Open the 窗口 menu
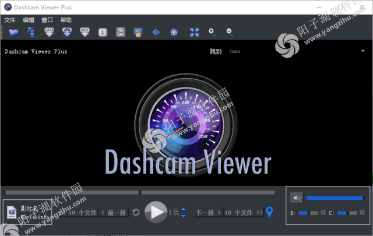This screenshot has height=236, width=373. (47, 20)
